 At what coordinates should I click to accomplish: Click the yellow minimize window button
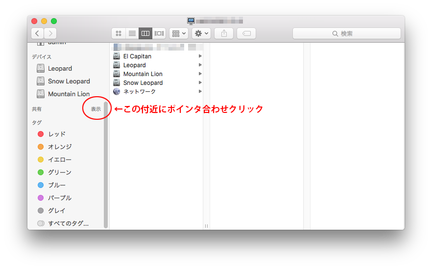coord(44,21)
